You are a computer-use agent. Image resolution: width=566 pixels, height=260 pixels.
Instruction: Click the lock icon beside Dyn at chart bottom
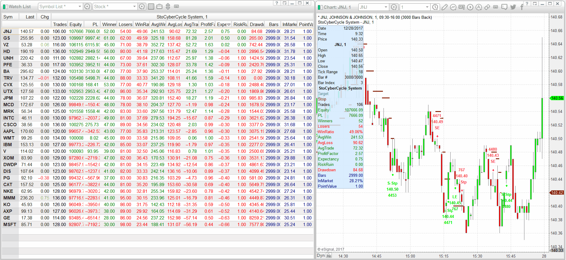tap(329, 255)
